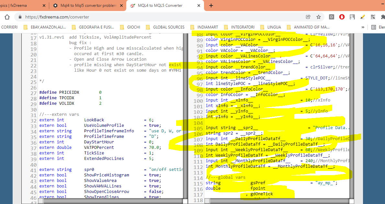Open the GIOCHI bookmark folder
Image resolution: width=385 pixels, height=204 pixels.
[130, 27]
